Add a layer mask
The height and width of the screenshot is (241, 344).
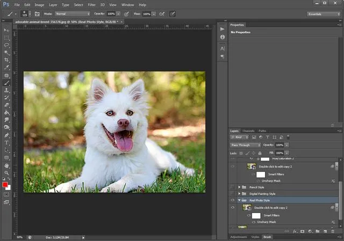pos(302,231)
